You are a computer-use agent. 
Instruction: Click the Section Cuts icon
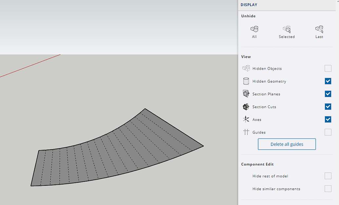[x=246, y=106]
